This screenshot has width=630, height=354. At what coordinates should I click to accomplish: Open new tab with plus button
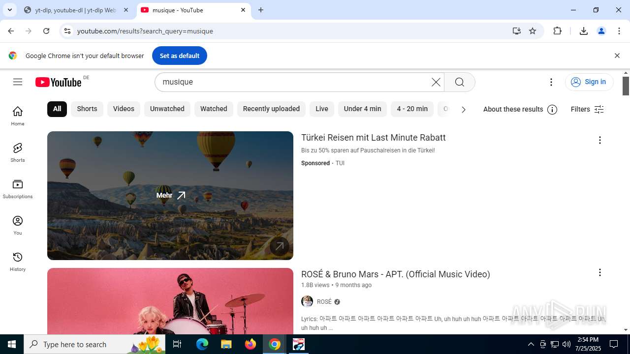tap(261, 10)
